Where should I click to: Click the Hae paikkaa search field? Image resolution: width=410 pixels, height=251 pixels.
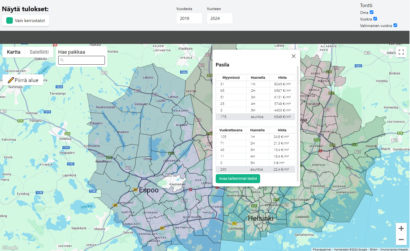pyautogui.click(x=81, y=60)
